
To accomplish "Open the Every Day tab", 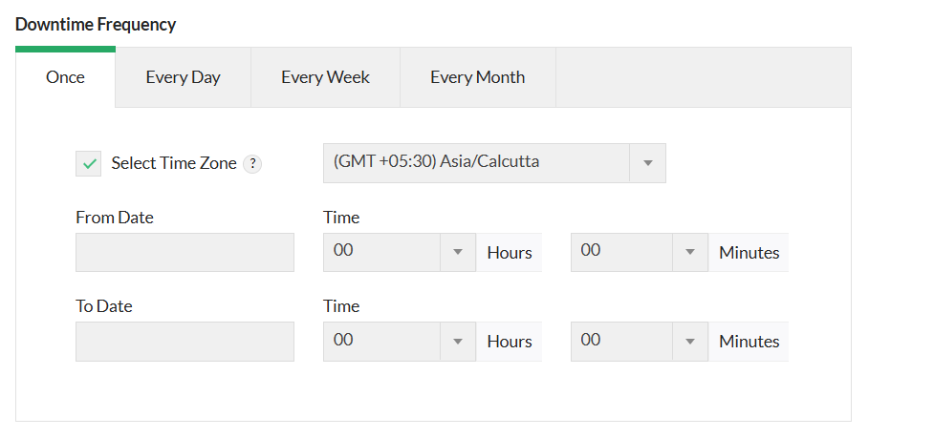I will tap(183, 77).
